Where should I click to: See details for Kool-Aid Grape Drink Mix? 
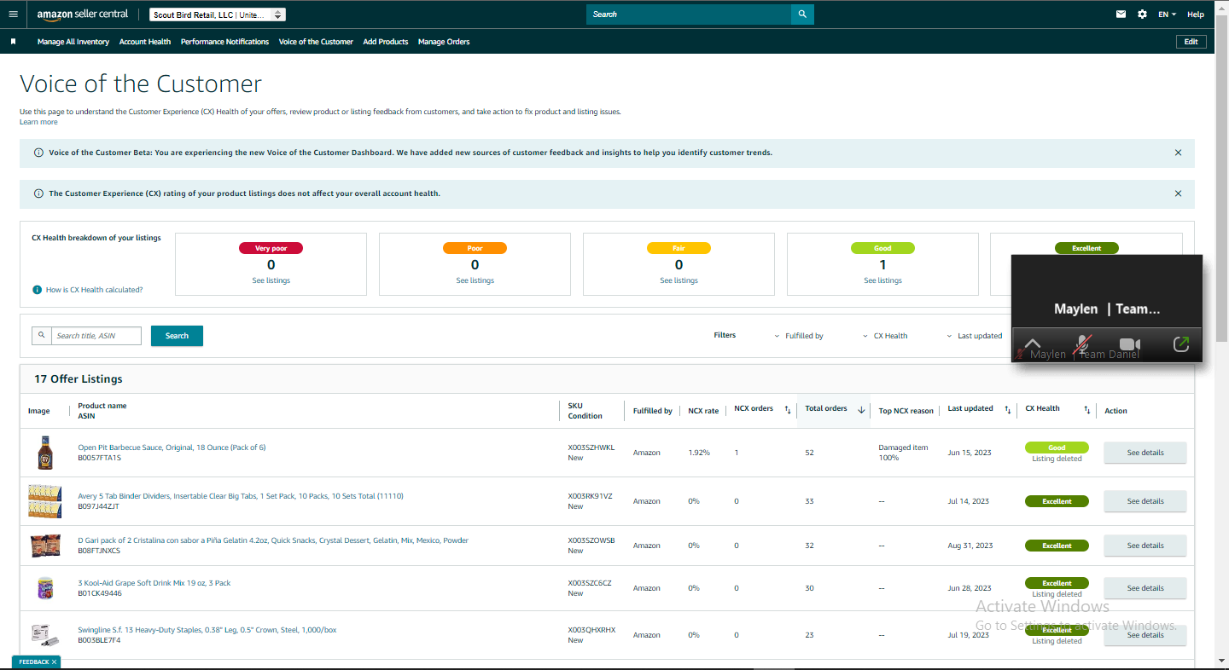tap(1145, 588)
